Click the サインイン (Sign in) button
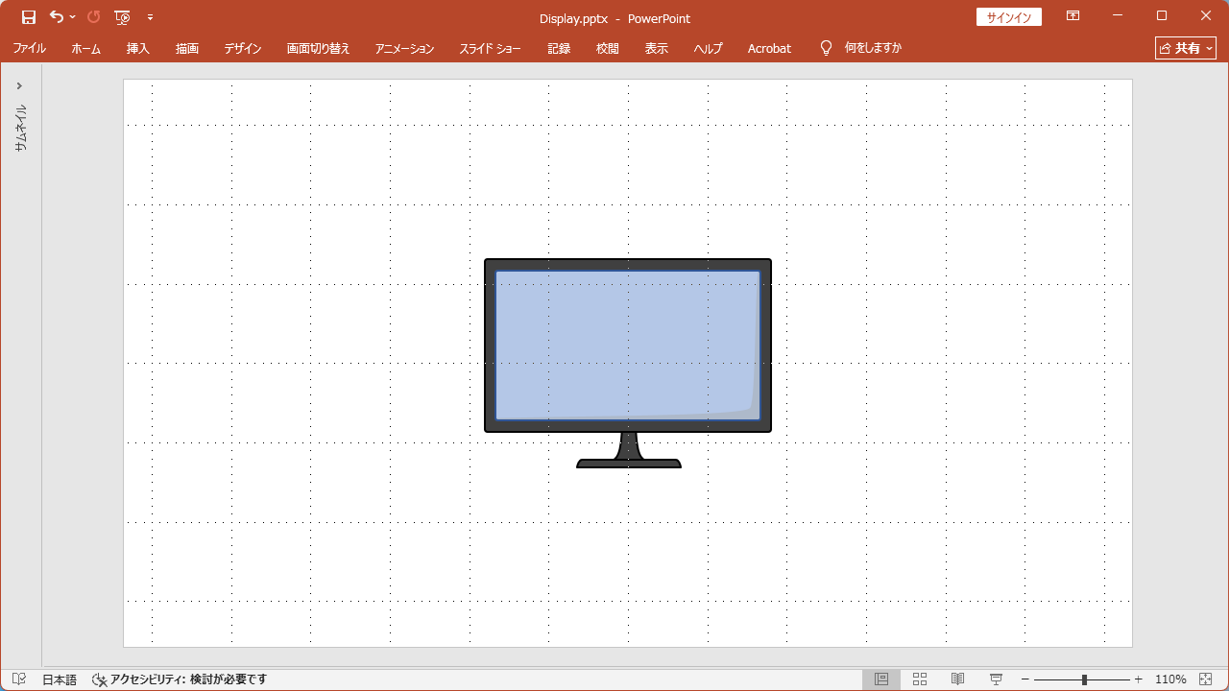This screenshot has height=691, width=1229. (x=1008, y=16)
